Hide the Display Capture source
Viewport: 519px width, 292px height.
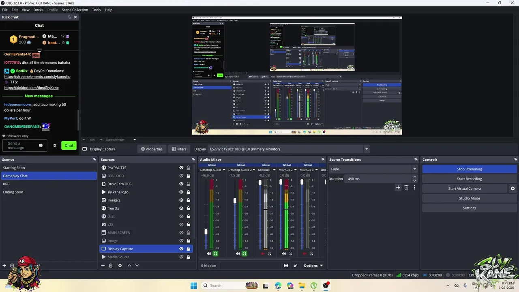181,249
